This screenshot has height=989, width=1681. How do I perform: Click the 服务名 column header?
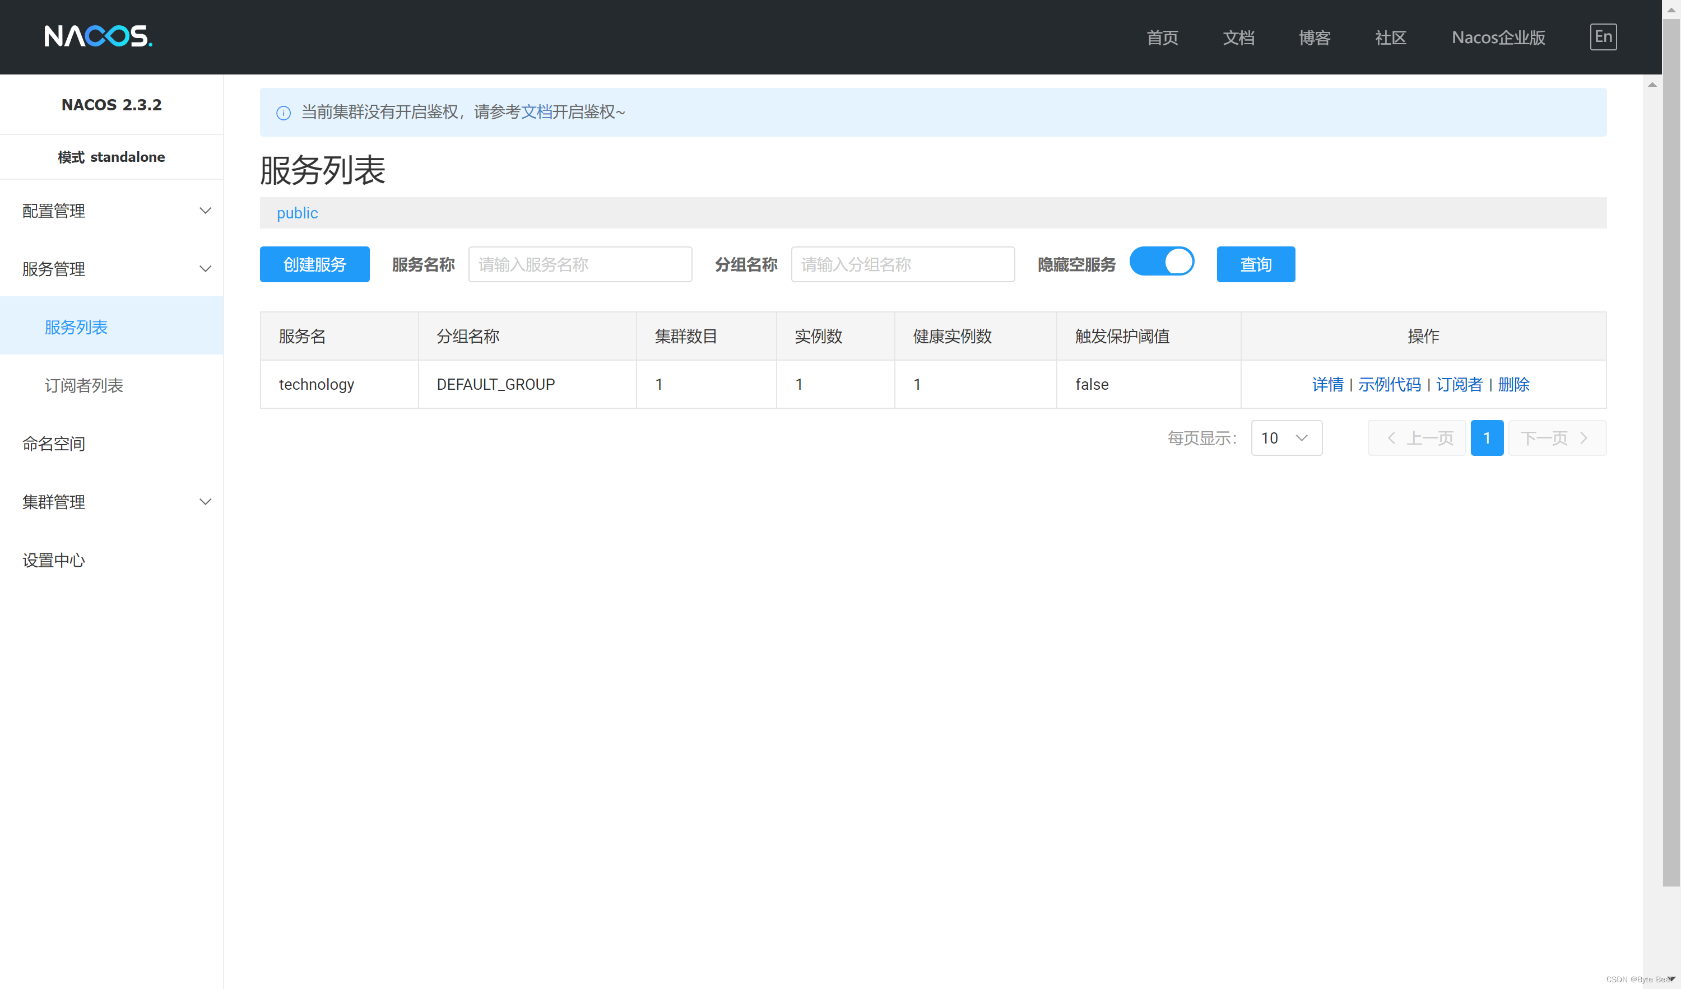[340, 336]
